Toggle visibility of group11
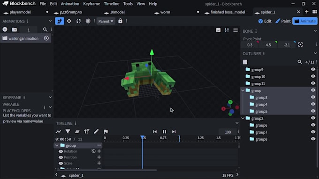This screenshot has width=319, height=179. (313, 83)
